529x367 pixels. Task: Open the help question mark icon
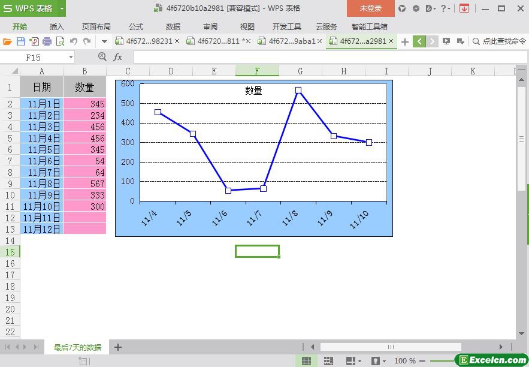444,8
